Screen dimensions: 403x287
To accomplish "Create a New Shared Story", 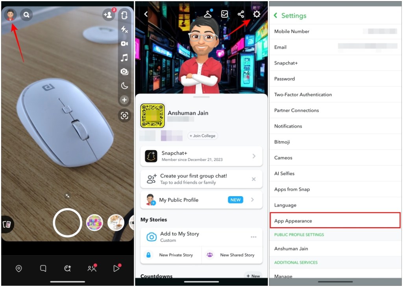I will click(x=232, y=255).
